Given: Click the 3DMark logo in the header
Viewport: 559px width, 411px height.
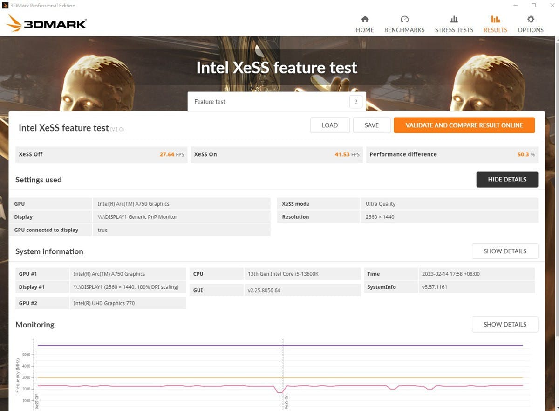Looking at the screenshot, I should click(x=47, y=23).
